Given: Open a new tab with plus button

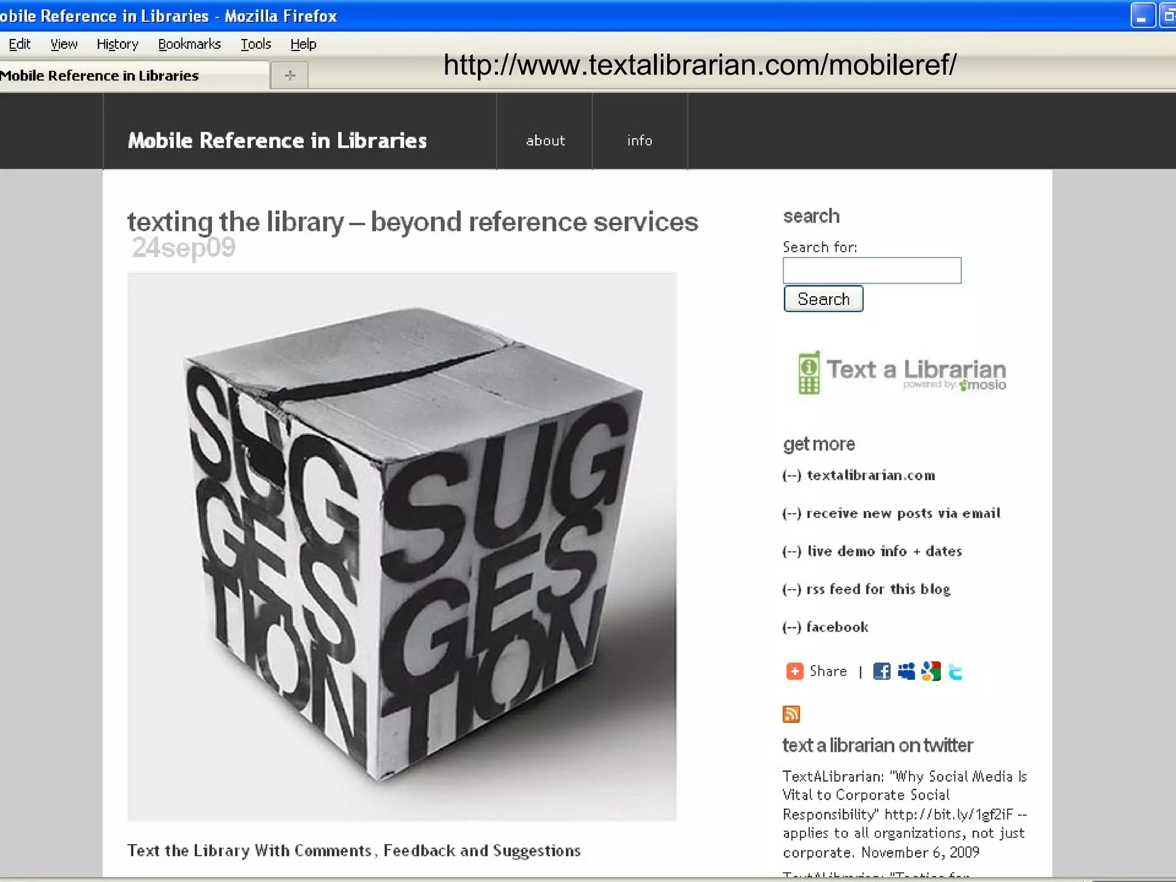Looking at the screenshot, I should pos(290,75).
